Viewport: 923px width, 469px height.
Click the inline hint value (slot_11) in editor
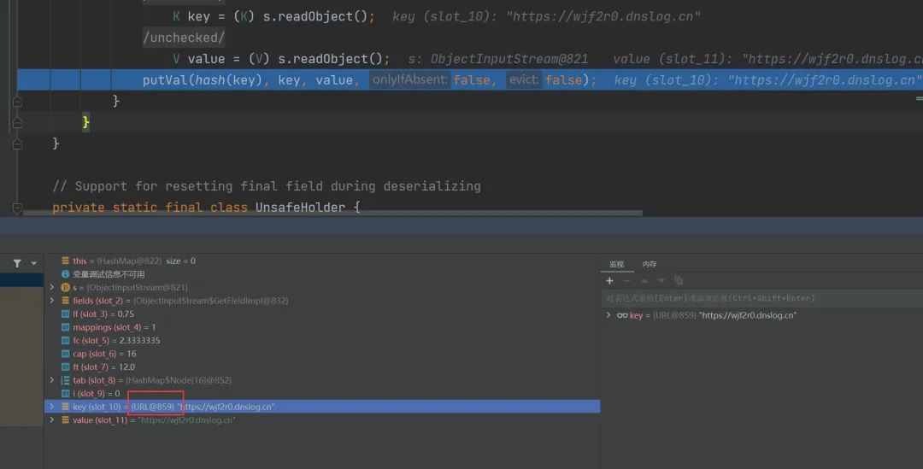coord(767,59)
